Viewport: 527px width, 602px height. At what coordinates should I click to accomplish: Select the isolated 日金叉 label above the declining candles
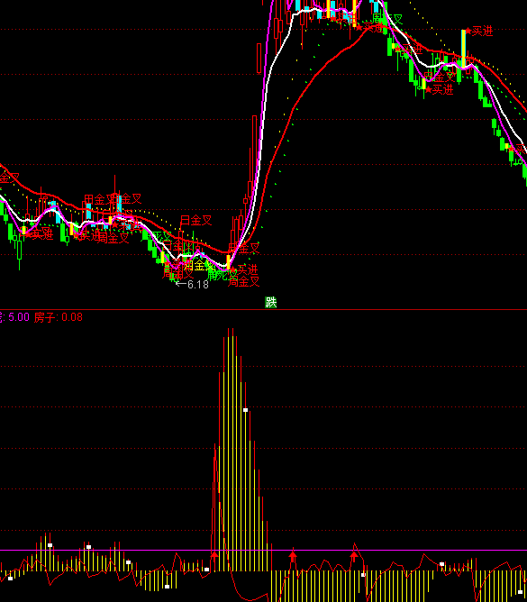pos(196,221)
